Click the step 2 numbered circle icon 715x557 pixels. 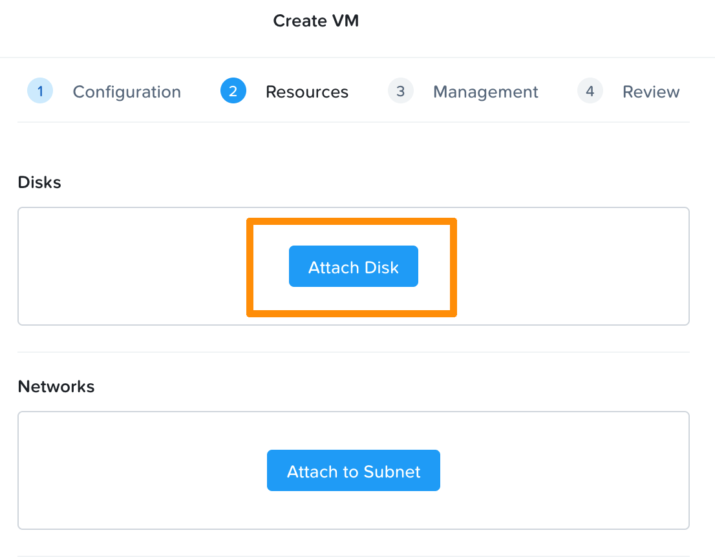click(x=233, y=90)
